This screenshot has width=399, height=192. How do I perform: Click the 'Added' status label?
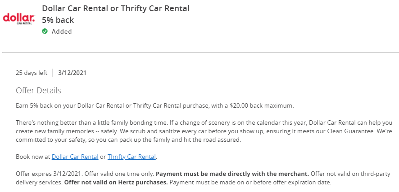point(62,31)
